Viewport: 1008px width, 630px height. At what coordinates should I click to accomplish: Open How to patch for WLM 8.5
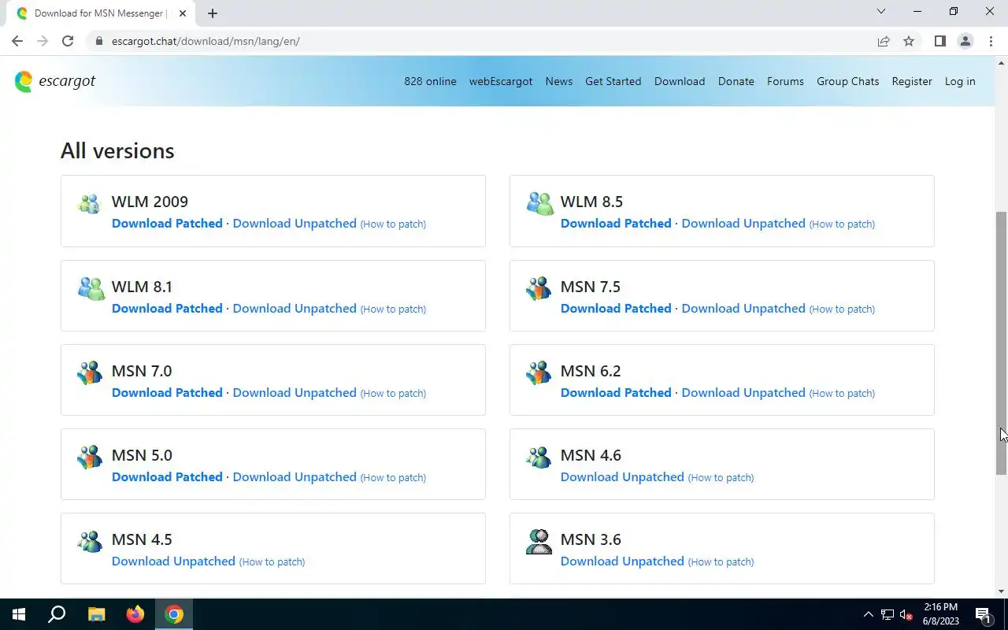(x=842, y=224)
